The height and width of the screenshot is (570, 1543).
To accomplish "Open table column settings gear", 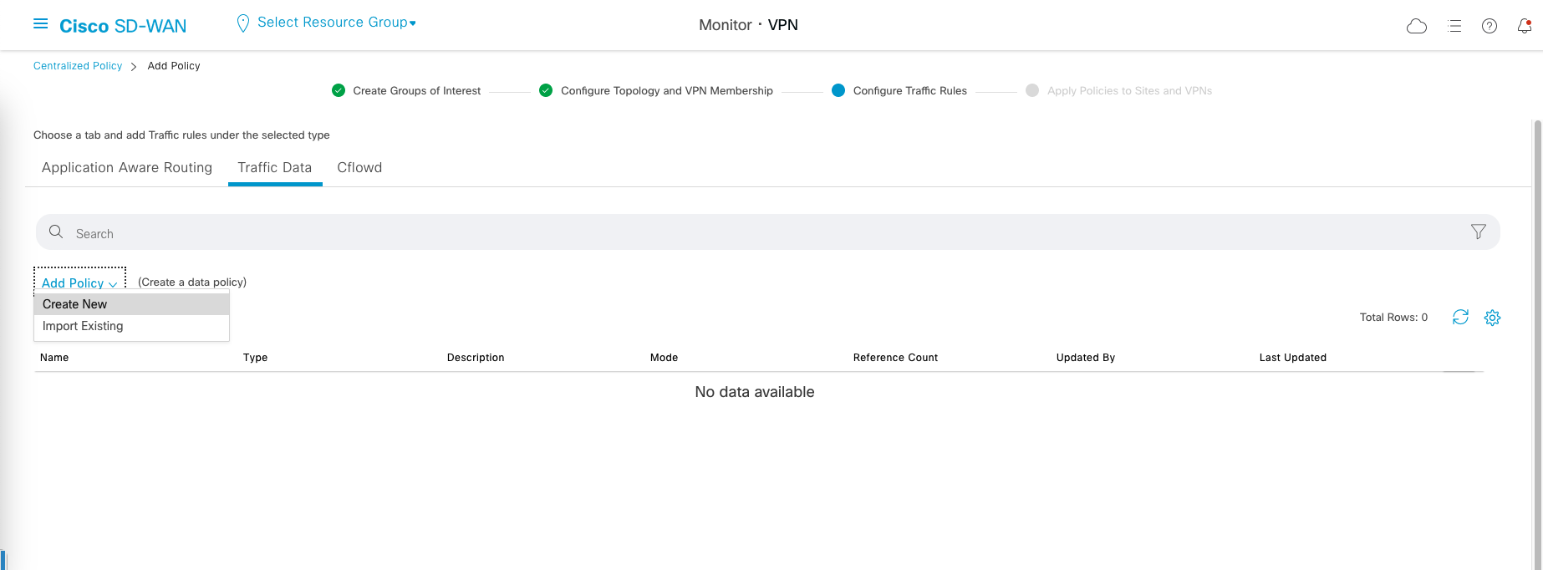I will pos(1492,318).
